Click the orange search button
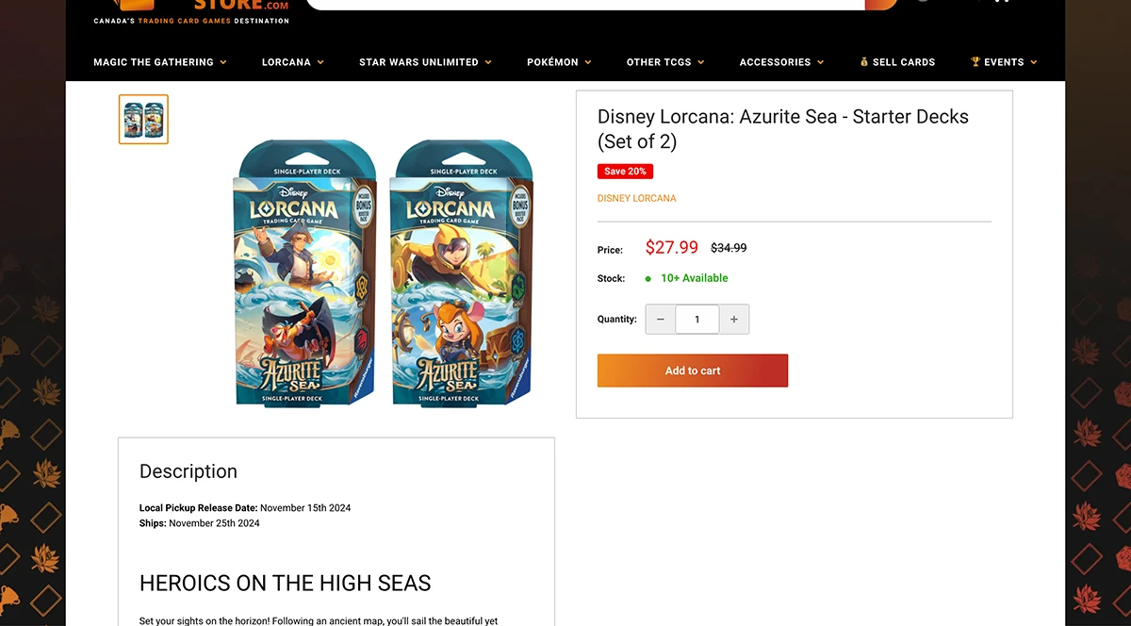Screen dimensions: 1131x626 pyautogui.click(x=878, y=3)
